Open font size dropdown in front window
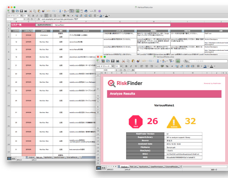 tap(121, 66)
